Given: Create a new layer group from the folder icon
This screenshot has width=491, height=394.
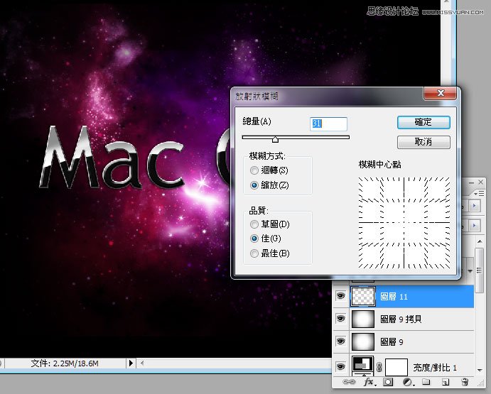Looking at the screenshot, I should [426, 382].
